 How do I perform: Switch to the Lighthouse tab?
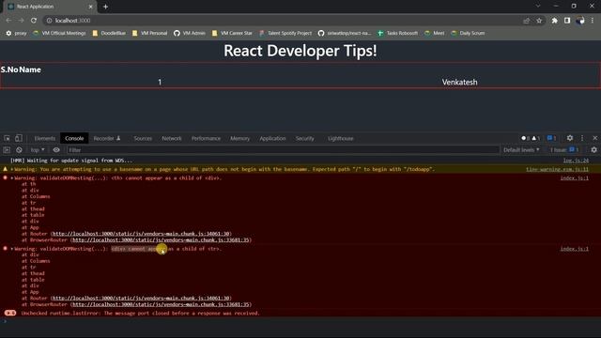point(340,138)
